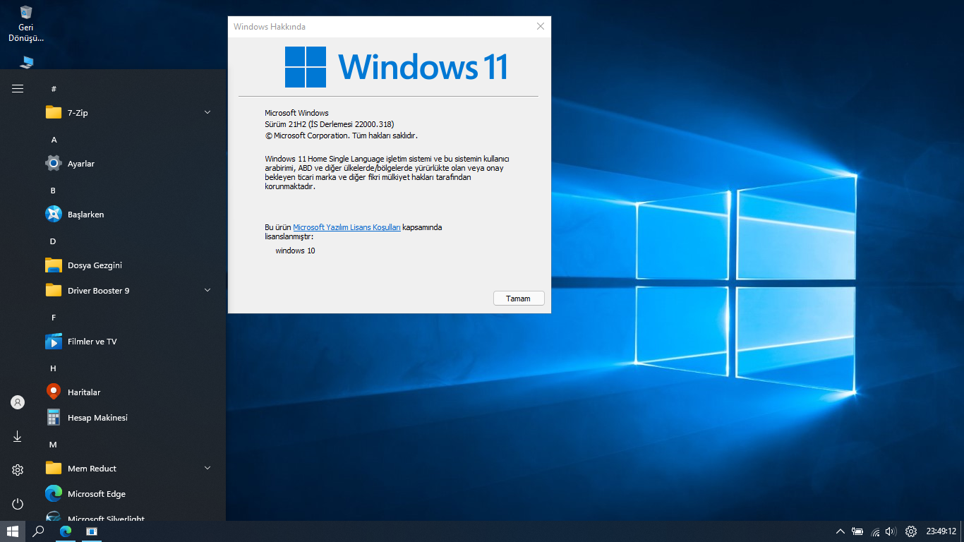Open Settings gear in Start sidebar
This screenshot has height=542, width=964.
18,470
